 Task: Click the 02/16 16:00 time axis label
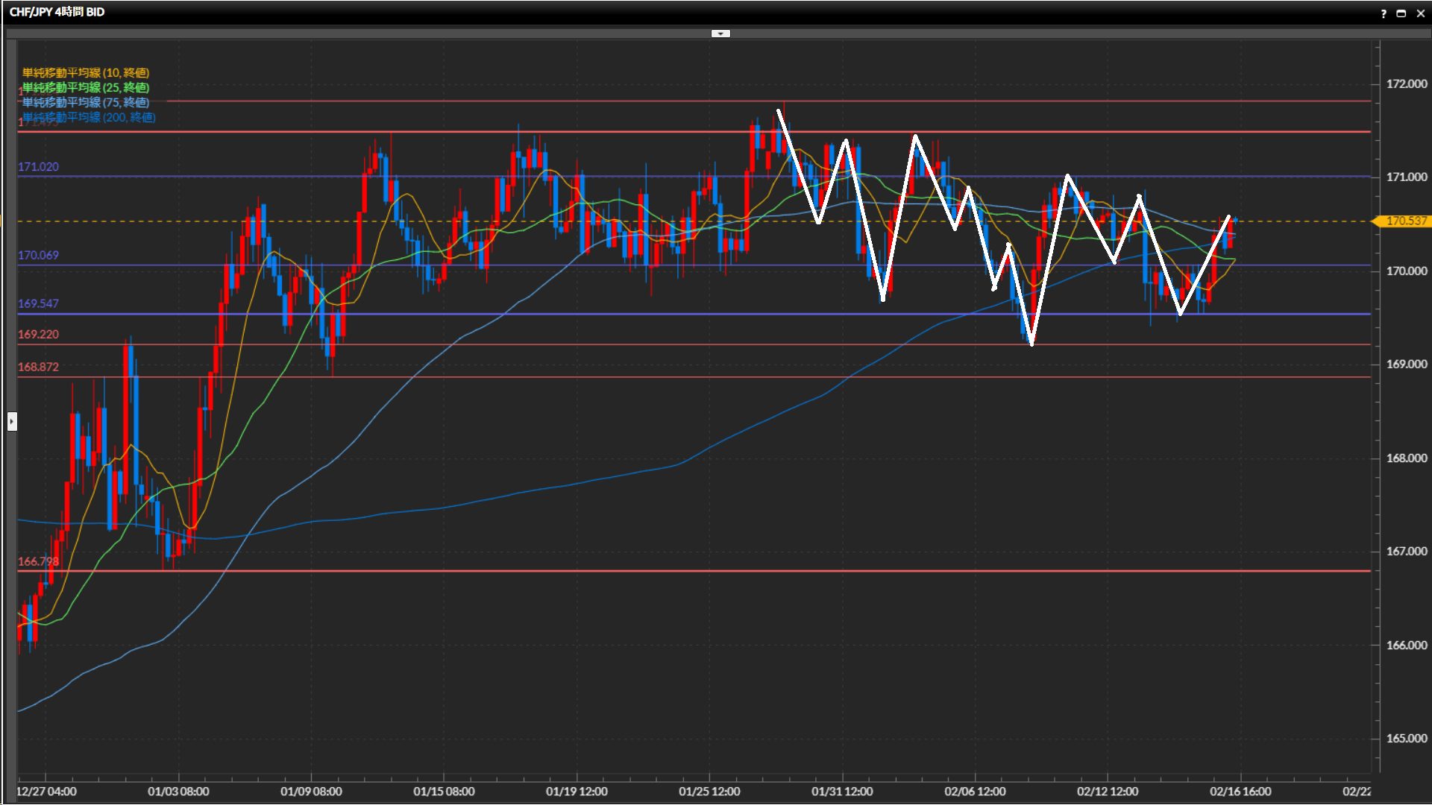[x=1240, y=792]
